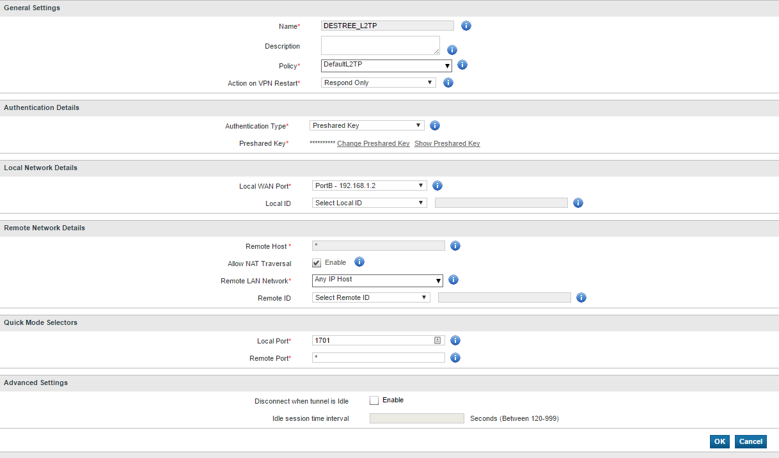Toggle Allow NAT Traversal Enable checkbox
This screenshot has height=458, width=779.
(317, 263)
